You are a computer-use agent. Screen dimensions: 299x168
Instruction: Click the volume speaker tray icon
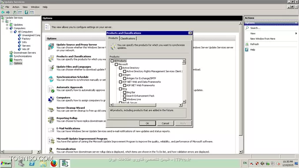point(262,164)
